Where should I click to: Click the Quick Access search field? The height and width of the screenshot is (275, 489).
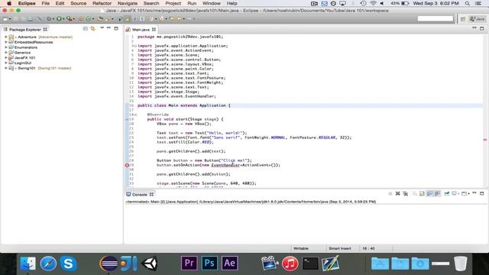[x=435, y=18]
